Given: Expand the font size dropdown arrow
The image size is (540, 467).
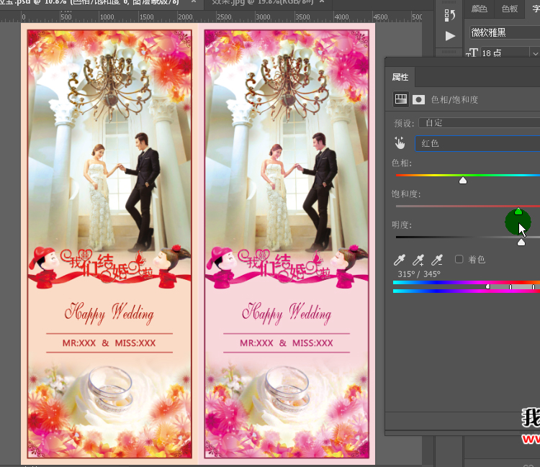Looking at the screenshot, I should pos(535,53).
